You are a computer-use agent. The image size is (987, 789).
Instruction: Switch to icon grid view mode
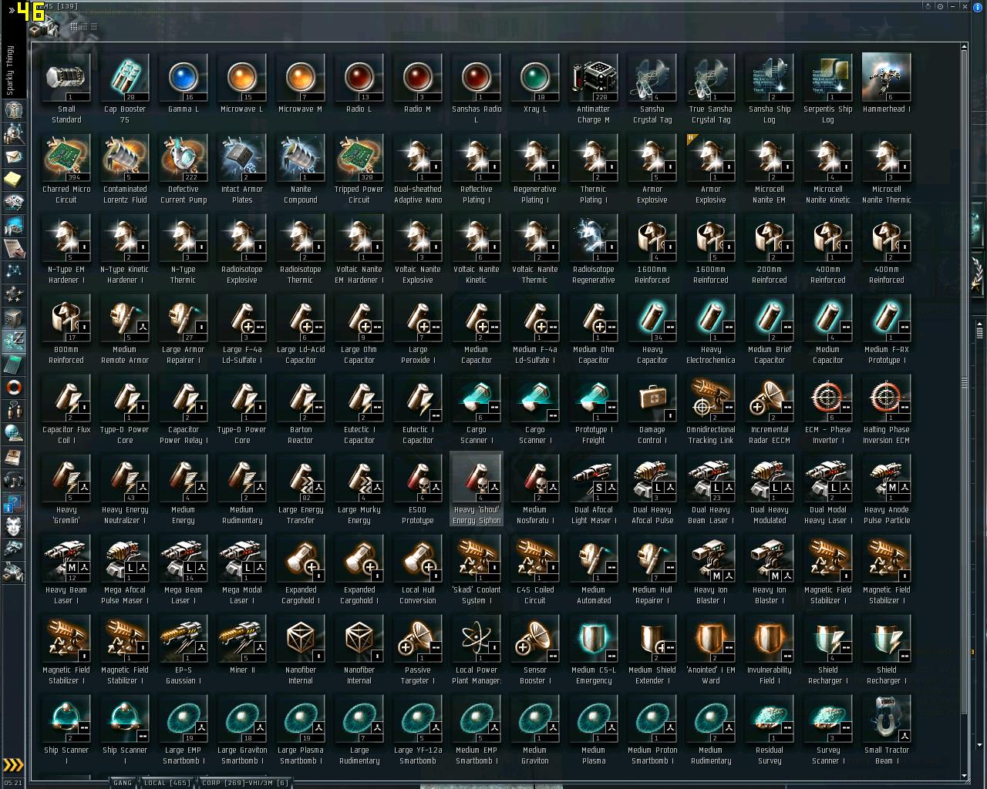pos(74,26)
